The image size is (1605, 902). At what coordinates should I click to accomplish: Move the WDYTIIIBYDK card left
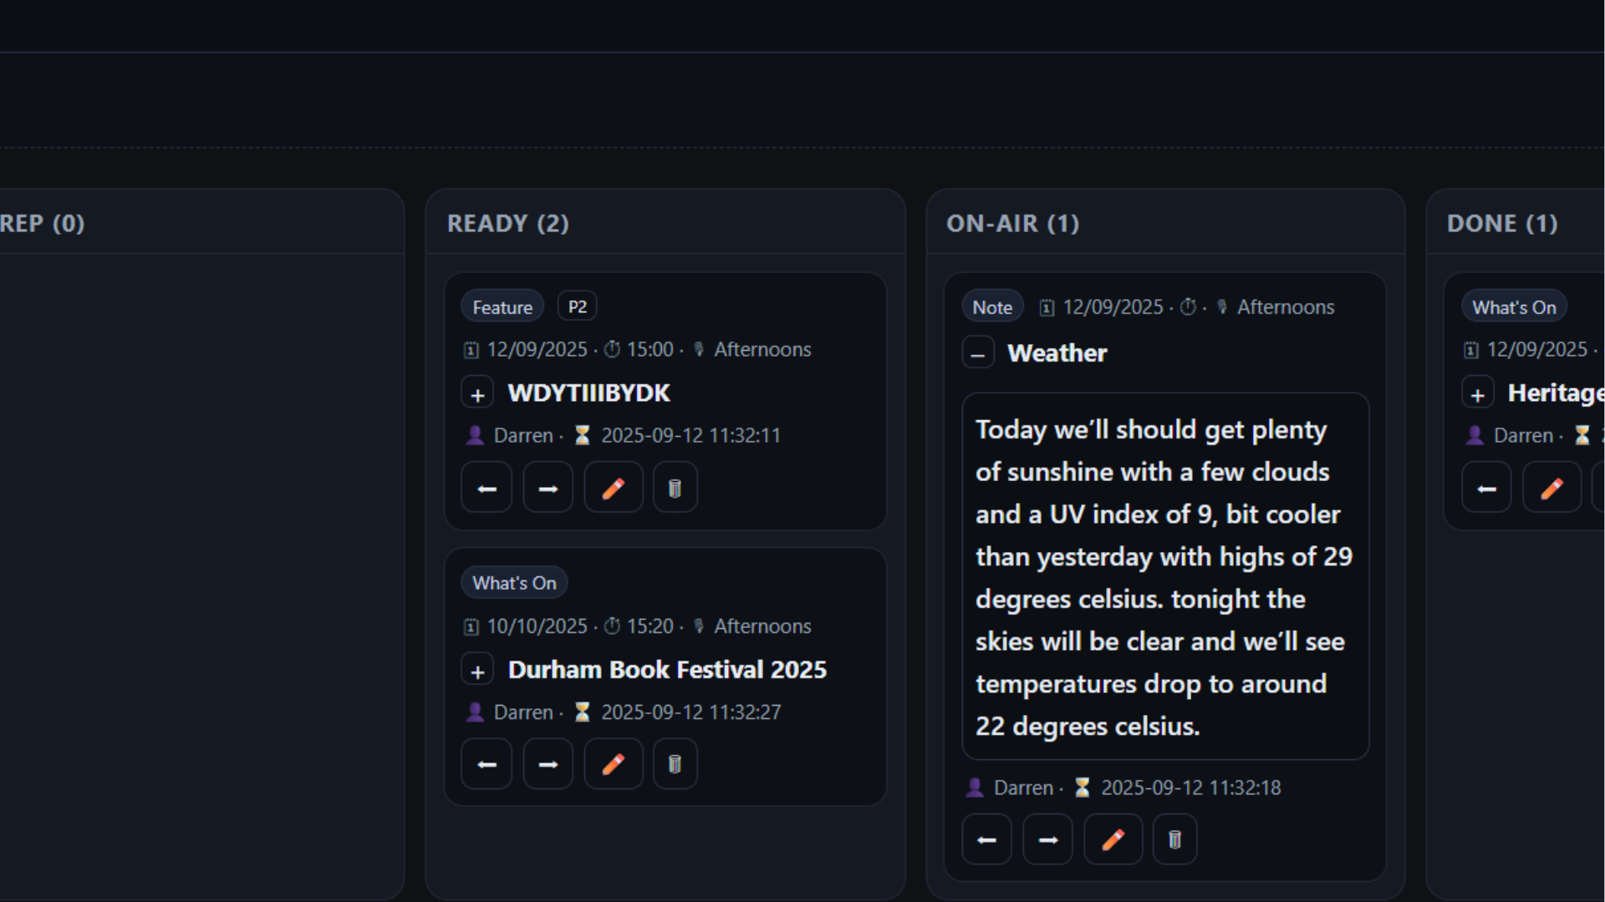[x=486, y=487]
